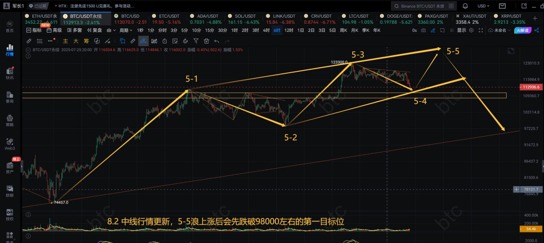Click the 大 indicator button

point(76,41)
